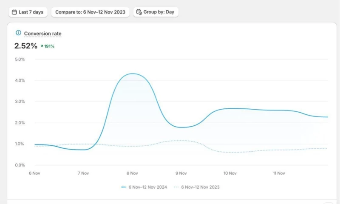Select the 8 Nov label on the x-axis
The width and height of the screenshot is (340, 204).
(132, 173)
